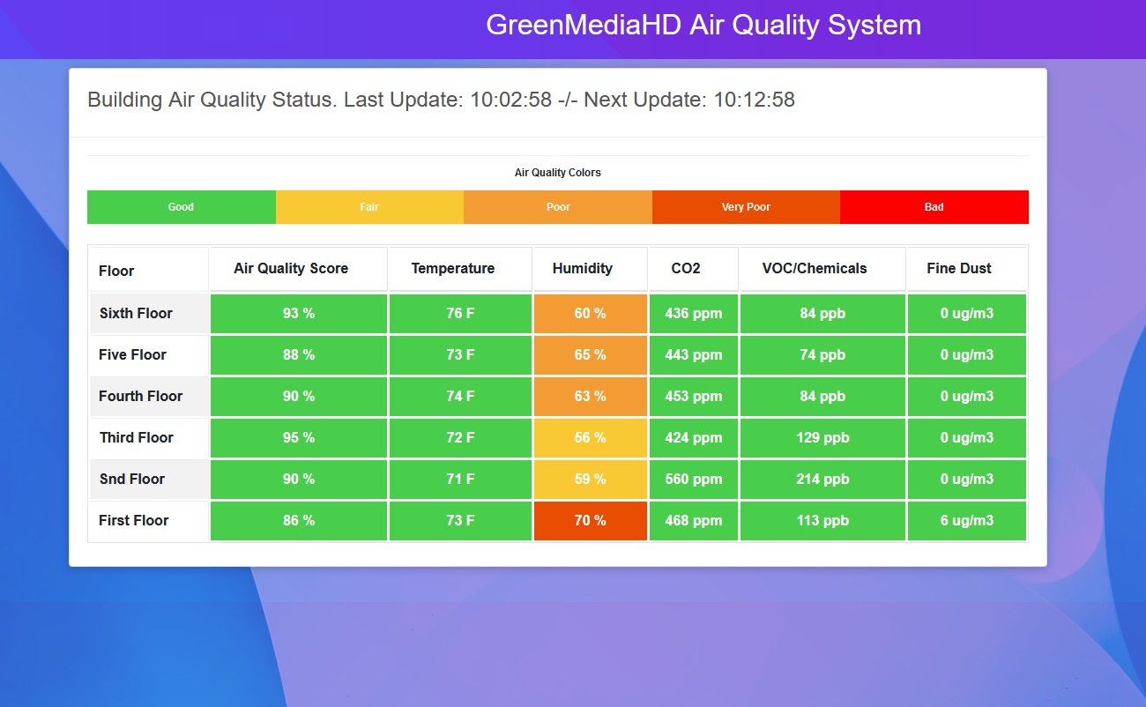Click the Snd Floor 90 % score
1146x707 pixels.
(x=299, y=480)
